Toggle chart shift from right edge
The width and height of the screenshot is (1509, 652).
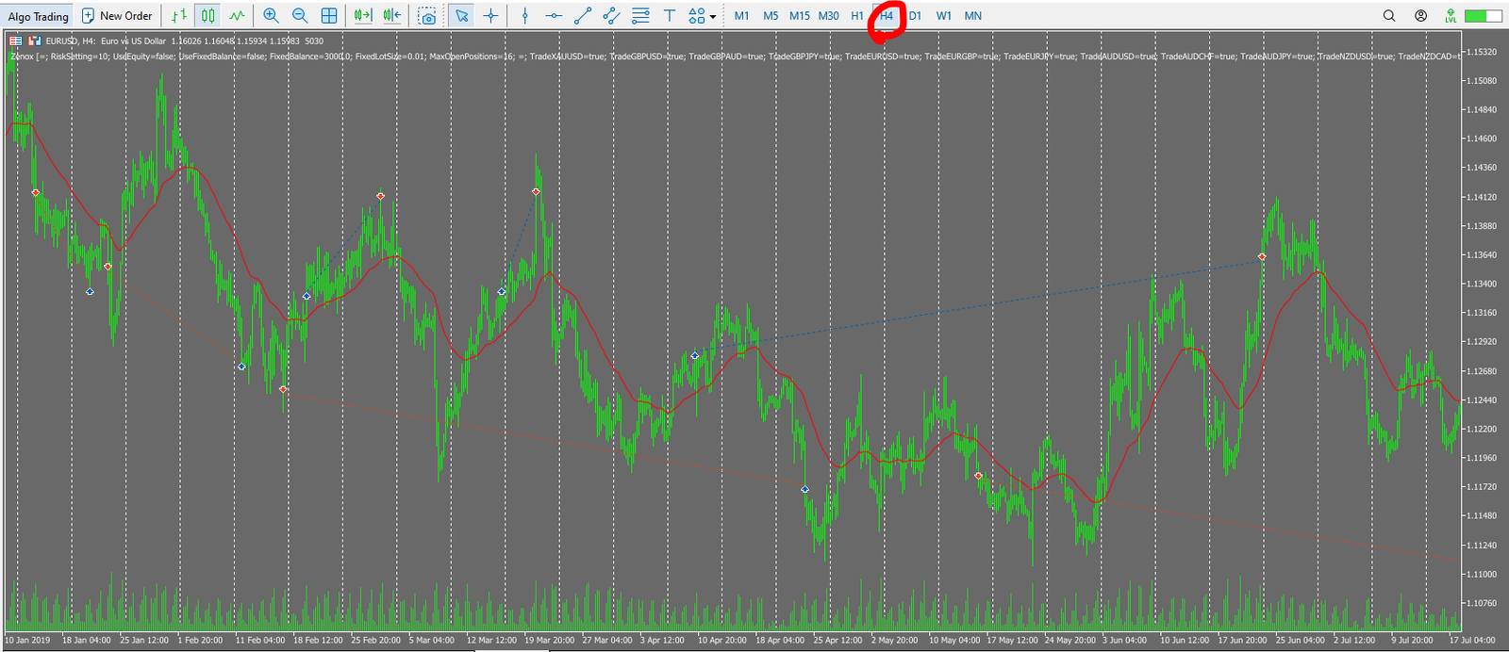click(x=392, y=16)
